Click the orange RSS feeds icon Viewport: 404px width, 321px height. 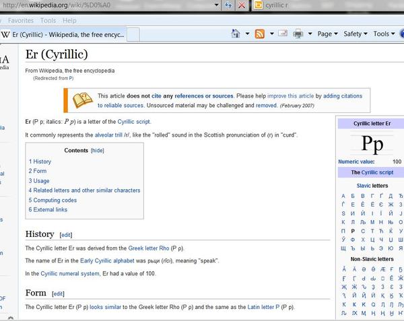coord(259,34)
